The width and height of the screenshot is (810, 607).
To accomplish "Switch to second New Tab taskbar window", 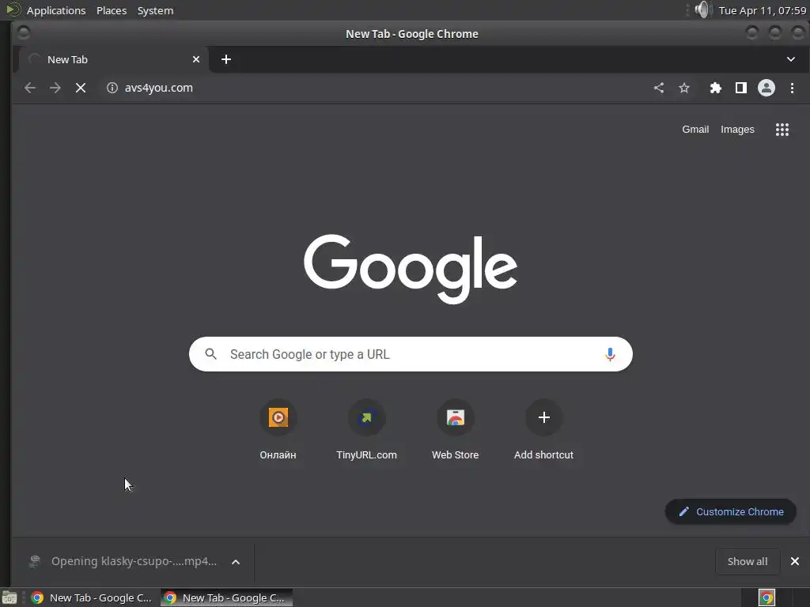I will pyautogui.click(x=226, y=598).
